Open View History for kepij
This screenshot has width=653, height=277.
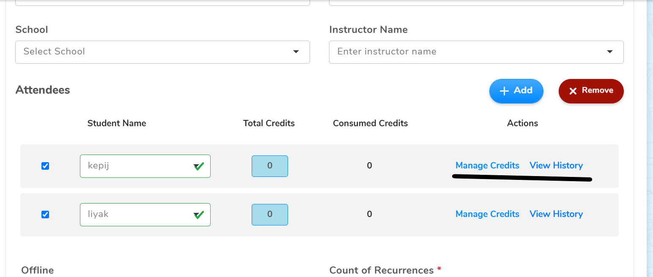coord(556,166)
